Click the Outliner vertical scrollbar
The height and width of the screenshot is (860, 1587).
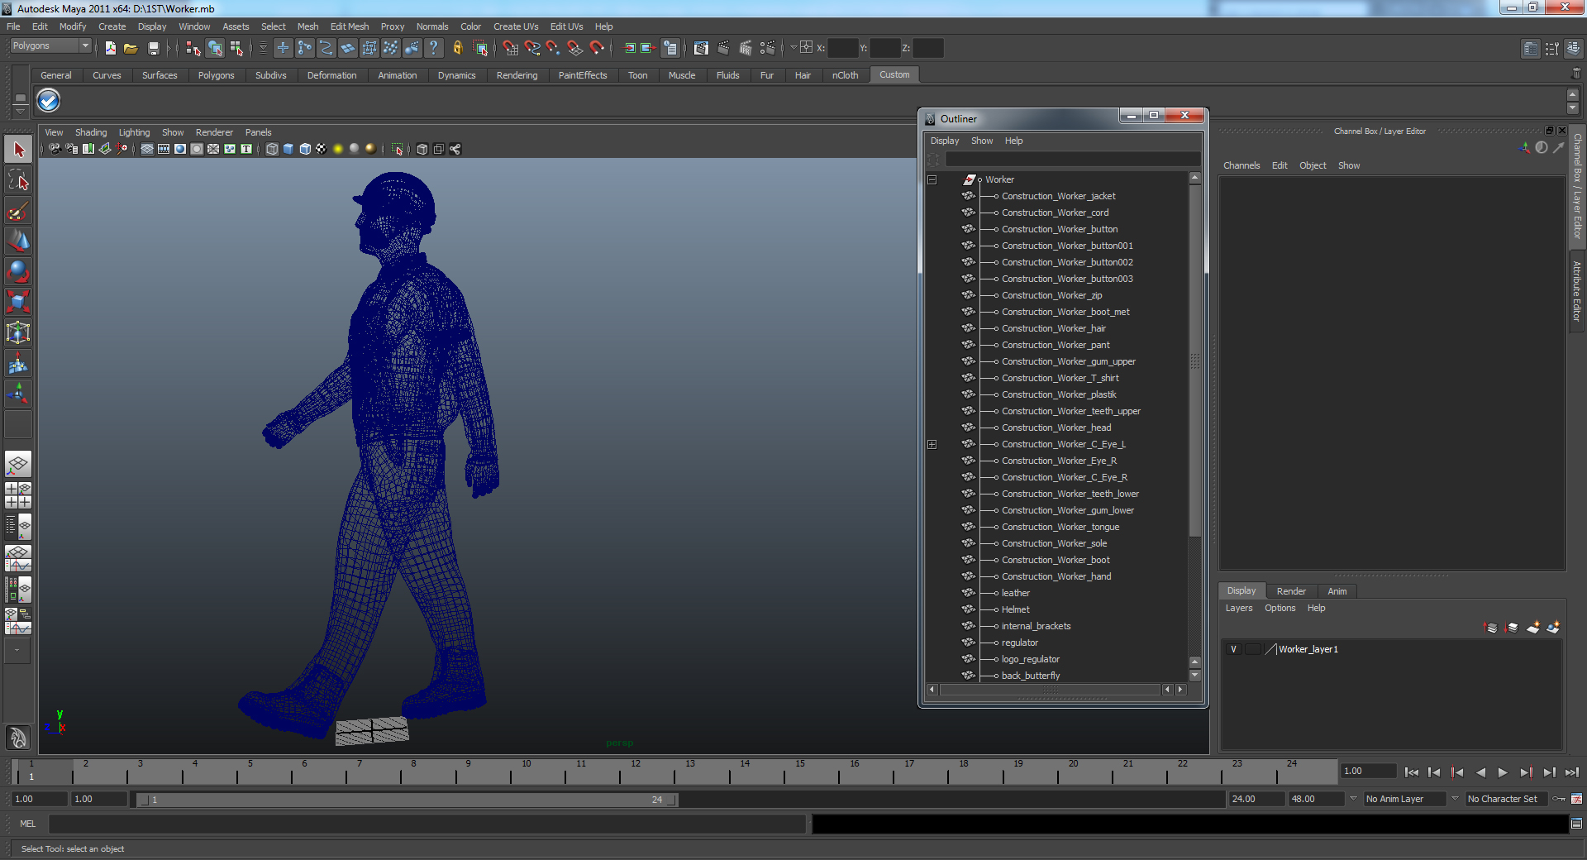click(x=1194, y=361)
